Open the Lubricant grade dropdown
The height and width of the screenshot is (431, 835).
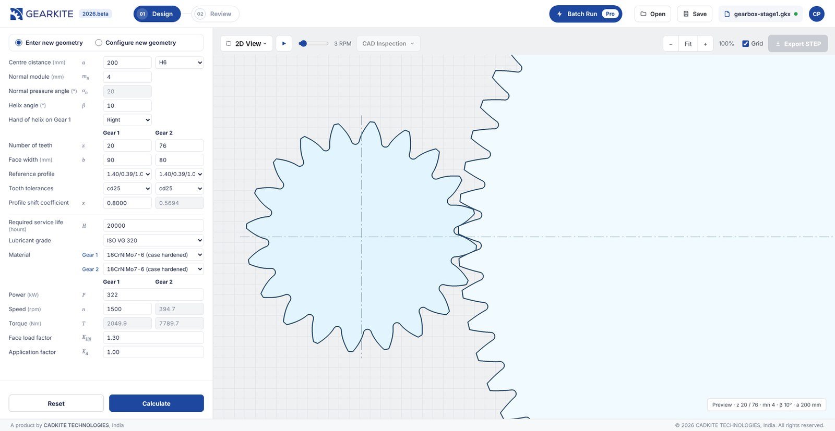(x=153, y=241)
